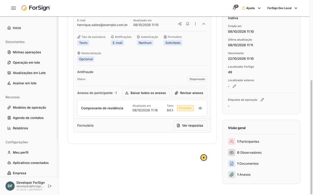313x195 pixels.
Task: Click the Observadores overview eye icon
Action: click(231, 153)
